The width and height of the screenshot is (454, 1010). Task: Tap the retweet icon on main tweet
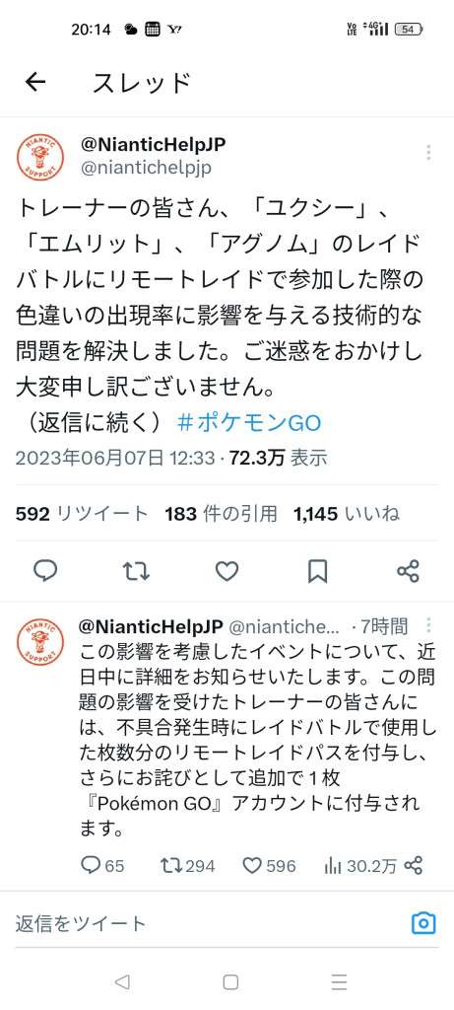136,571
